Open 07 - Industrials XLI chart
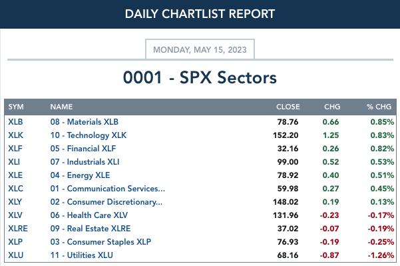The width and height of the screenshot is (400, 266). (x=85, y=162)
